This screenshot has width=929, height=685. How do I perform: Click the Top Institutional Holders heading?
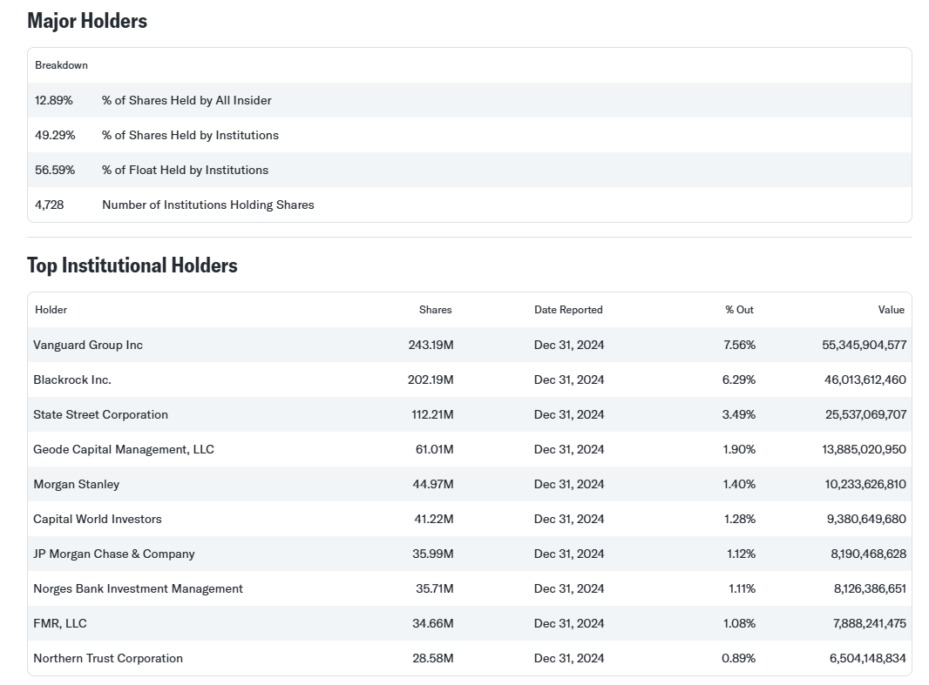132,265
